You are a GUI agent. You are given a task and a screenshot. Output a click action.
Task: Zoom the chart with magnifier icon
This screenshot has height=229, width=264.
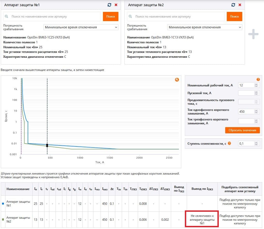(x=177, y=80)
